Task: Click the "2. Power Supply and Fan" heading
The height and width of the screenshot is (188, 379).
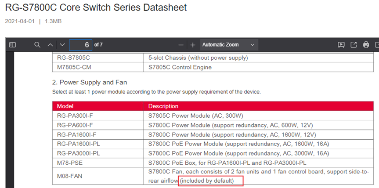Action: pos(90,83)
